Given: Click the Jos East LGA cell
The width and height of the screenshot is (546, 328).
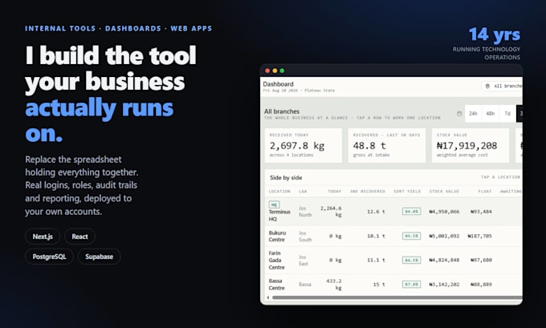Looking at the screenshot, I should pos(303,260).
